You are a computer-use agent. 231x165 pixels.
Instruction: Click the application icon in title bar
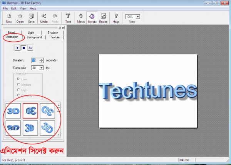pos(4,3)
